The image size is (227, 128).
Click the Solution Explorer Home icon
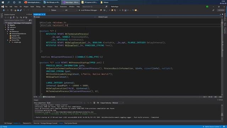pos(11,17)
